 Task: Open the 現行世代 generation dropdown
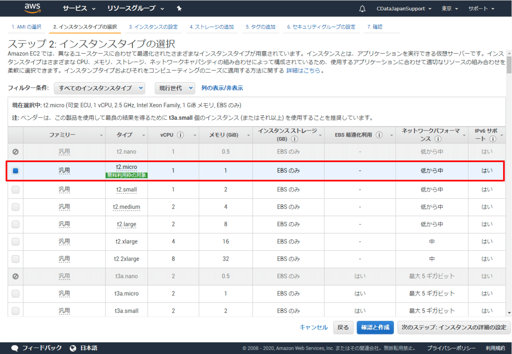175,88
